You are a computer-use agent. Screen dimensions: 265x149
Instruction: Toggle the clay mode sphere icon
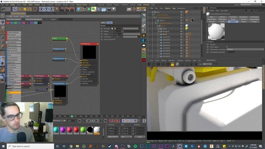click(x=177, y=64)
